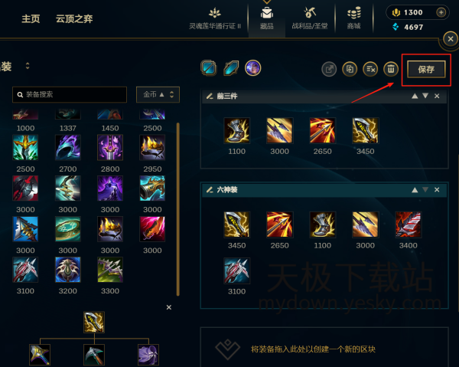This screenshot has height=367, width=459.
Task: Click the 保存 save button
Action: tap(426, 70)
